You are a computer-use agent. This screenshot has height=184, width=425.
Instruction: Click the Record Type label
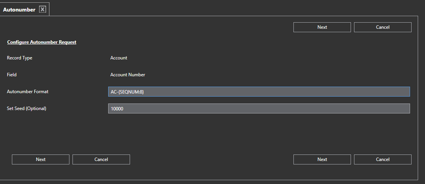(20, 58)
